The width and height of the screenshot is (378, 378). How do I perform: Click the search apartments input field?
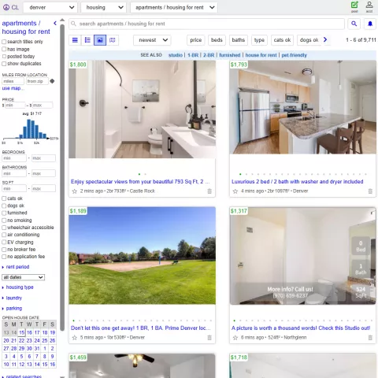tap(206, 24)
